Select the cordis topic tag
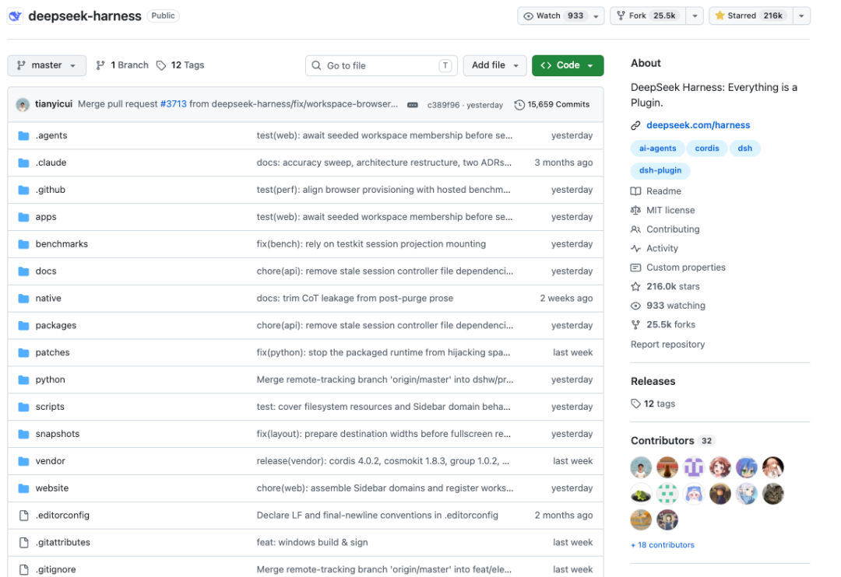841x577 pixels. (x=706, y=149)
